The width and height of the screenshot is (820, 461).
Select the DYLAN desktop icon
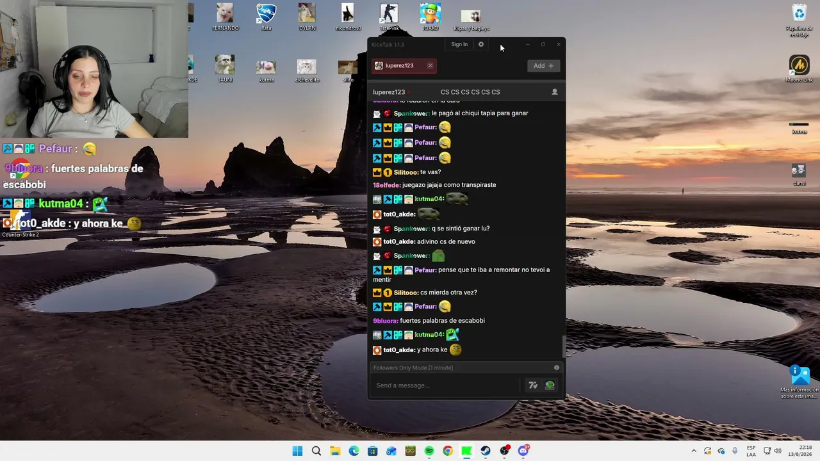click(307, 17)
